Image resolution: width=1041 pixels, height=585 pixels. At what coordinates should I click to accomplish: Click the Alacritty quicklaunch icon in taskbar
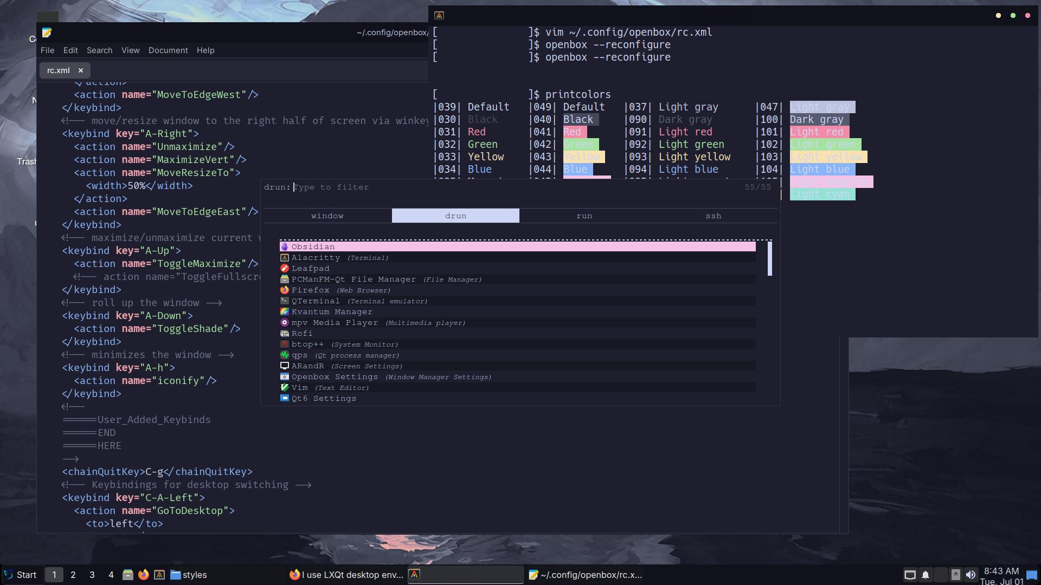159,575
